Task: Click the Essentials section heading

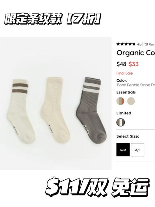Action: click(126, 92)
